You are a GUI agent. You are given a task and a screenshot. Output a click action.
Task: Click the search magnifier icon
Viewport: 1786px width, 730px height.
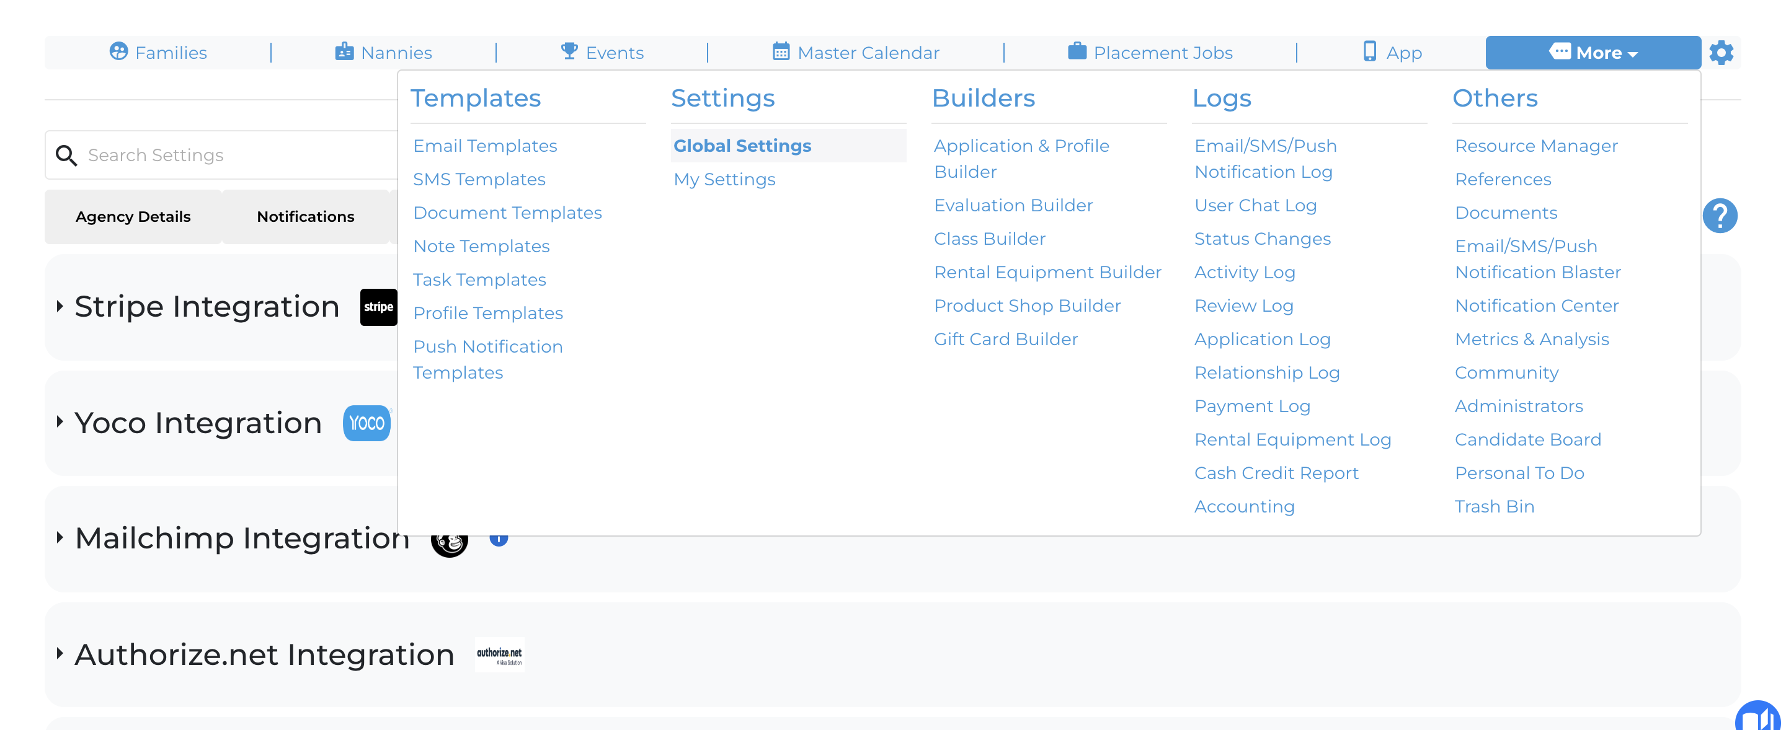click(66, 155)
